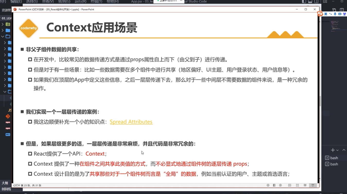Enable voice input via the microphone icon
The image size is (347, 194).
click(x=335, y=14)
